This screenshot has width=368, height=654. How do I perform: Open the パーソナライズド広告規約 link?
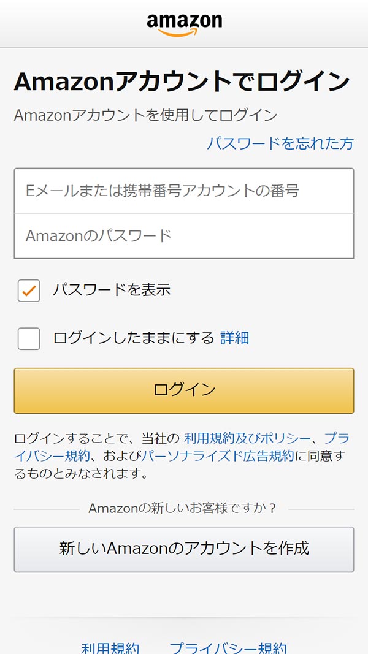[218, 455]
